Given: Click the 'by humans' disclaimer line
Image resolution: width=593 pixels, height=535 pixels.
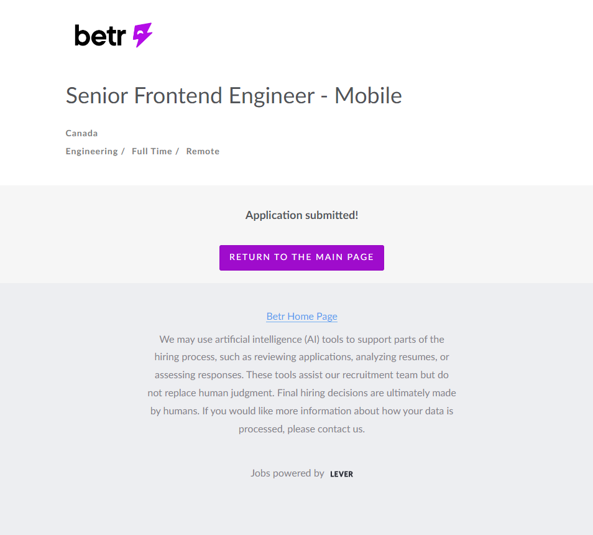Looking at the screenshot, I should (x=301, y=411).
